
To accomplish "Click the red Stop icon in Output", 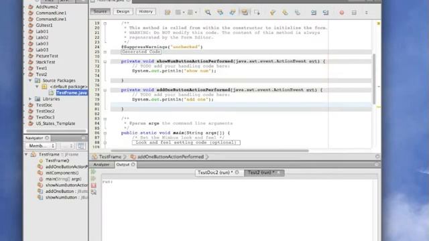I will coord(94,185).
